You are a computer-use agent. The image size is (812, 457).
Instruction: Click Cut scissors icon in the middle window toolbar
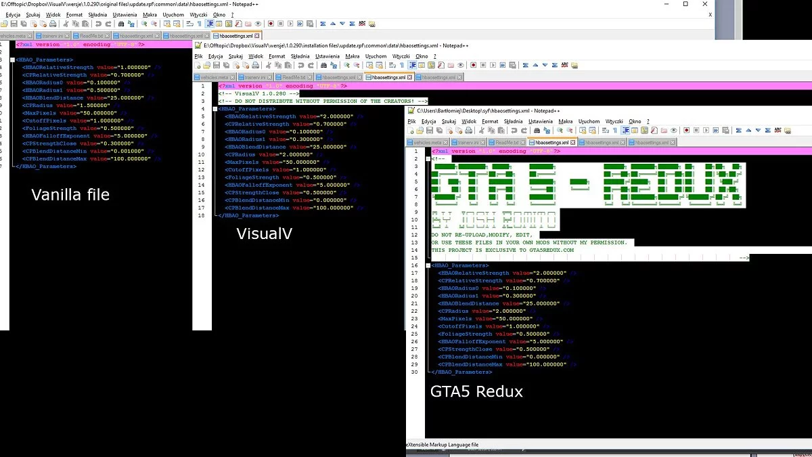coord(269,66)
